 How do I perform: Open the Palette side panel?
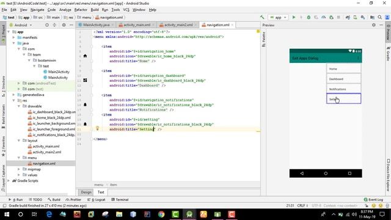tap(263, 39)
